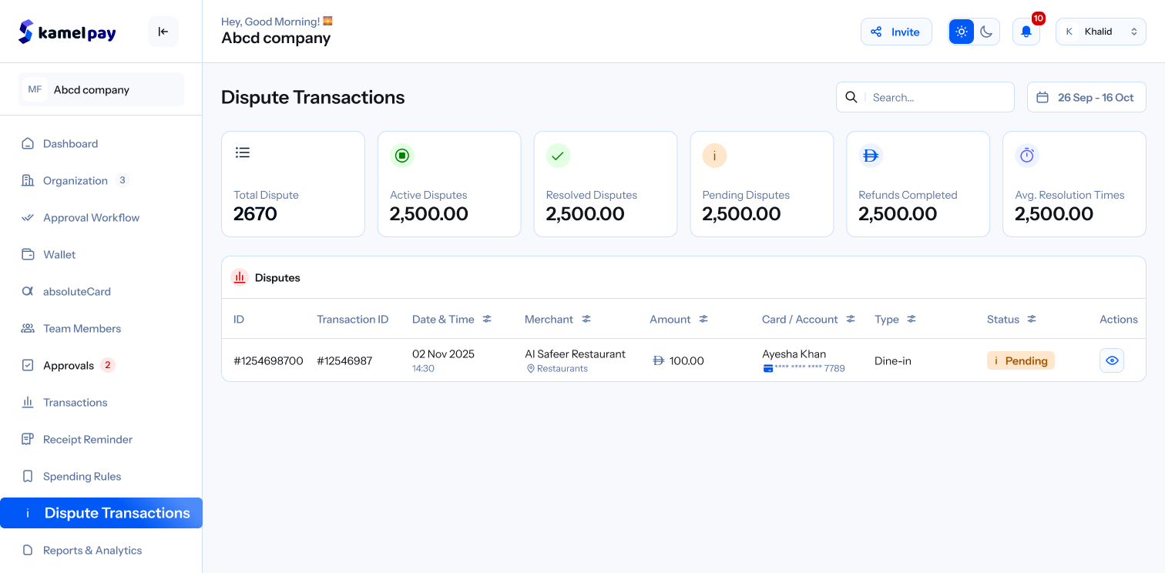
Task: Open the 26 Sep - 16 Oct date range picker
Action: (x=1086, y=97)
